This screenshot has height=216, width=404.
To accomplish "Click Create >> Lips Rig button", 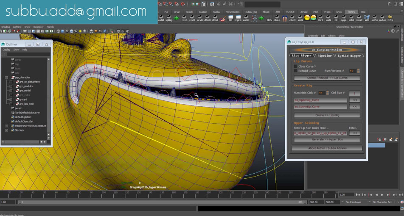I will point(327,115).
